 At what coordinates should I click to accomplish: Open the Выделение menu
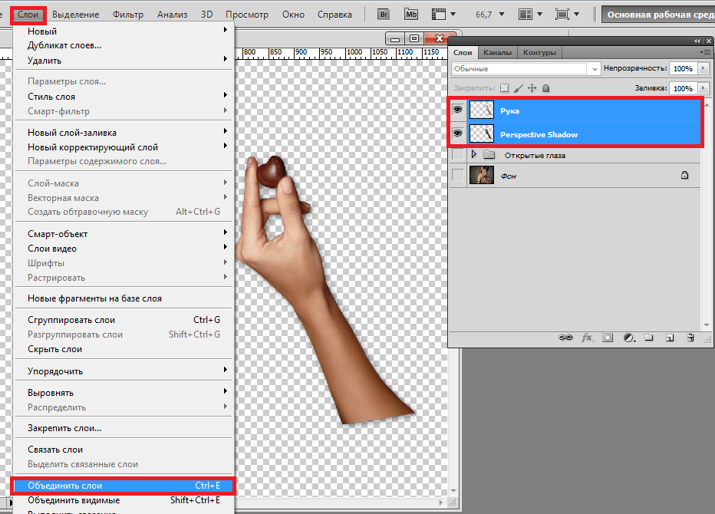75,15
